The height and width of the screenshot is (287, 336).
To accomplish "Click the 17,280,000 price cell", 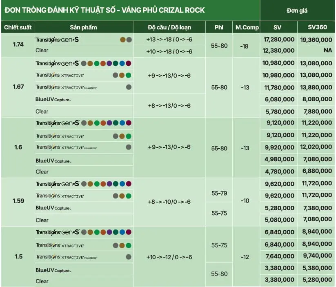I will tap(279, 40).
